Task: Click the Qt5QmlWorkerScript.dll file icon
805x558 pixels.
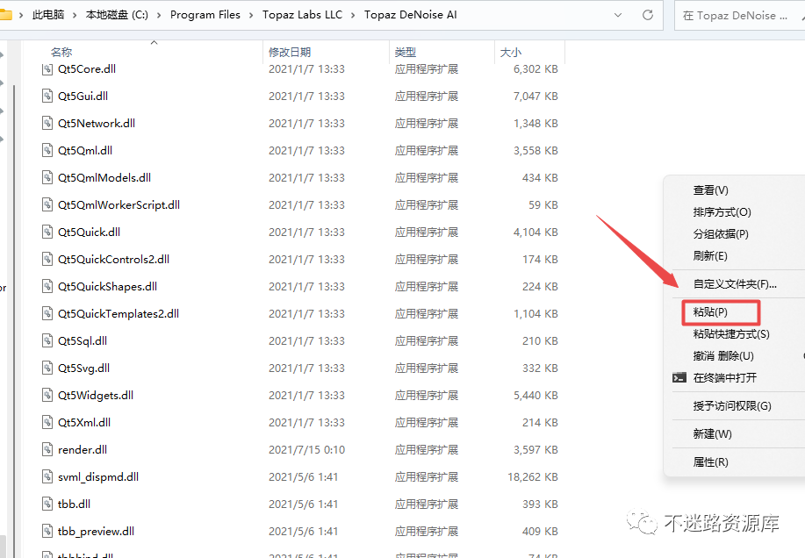Action: point(47,204)
